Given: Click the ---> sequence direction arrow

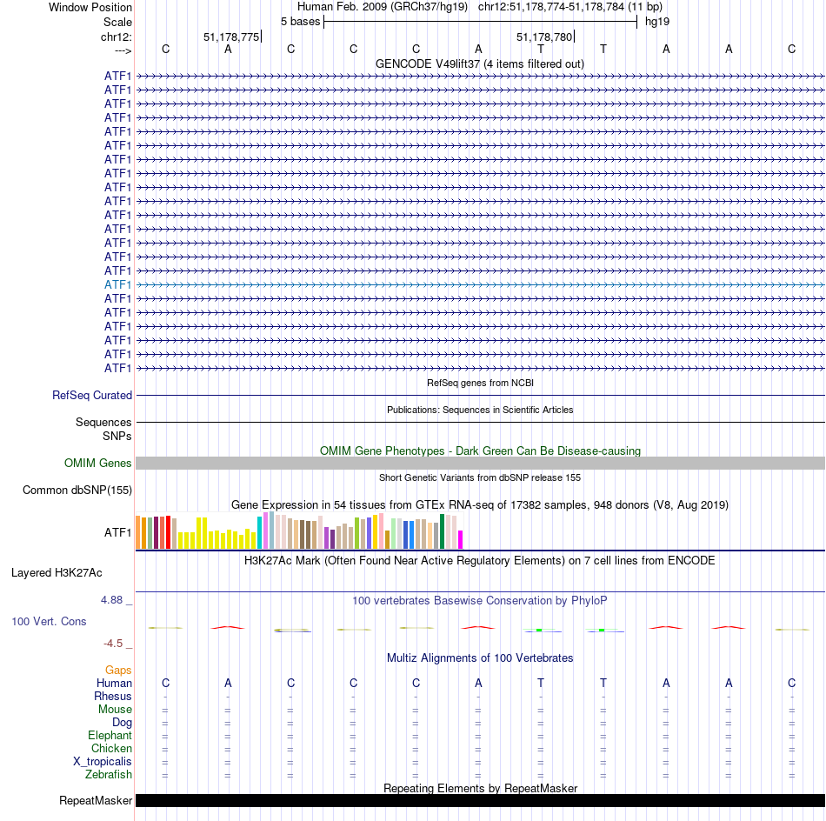Looking at the screenshot, I should click(x=123, y=50).
